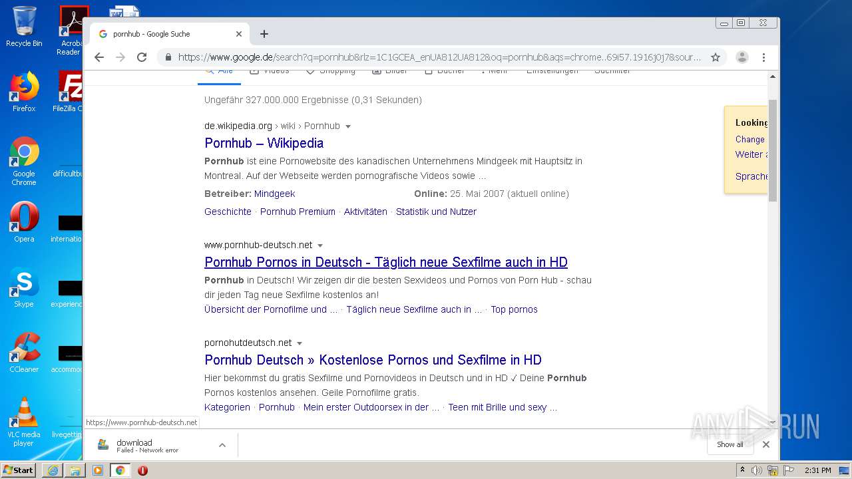The image size is (852, 479).
Task: Open Opera taskbar icon
Action: pos(142,470)
